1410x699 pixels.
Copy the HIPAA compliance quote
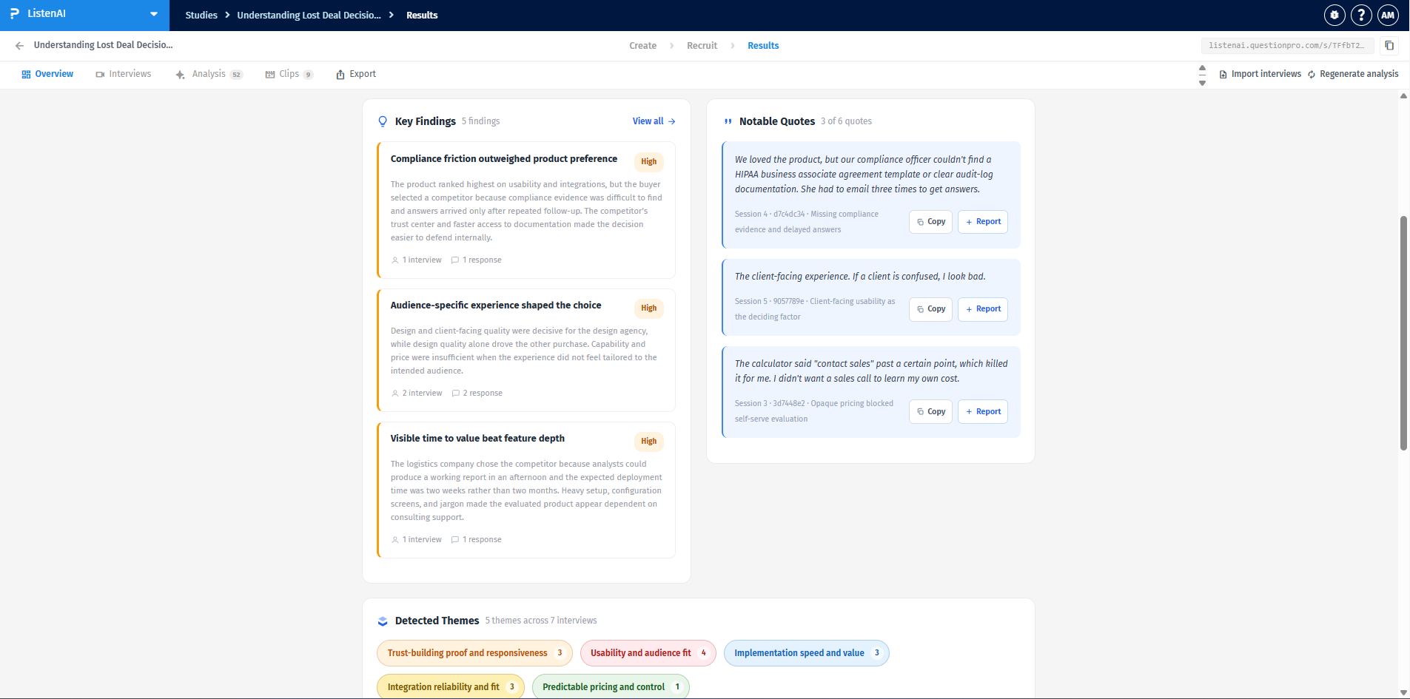[x=930, y=222]
